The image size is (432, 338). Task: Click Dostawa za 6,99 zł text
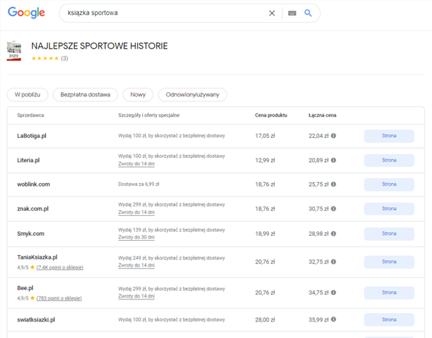tap(139, 184)
